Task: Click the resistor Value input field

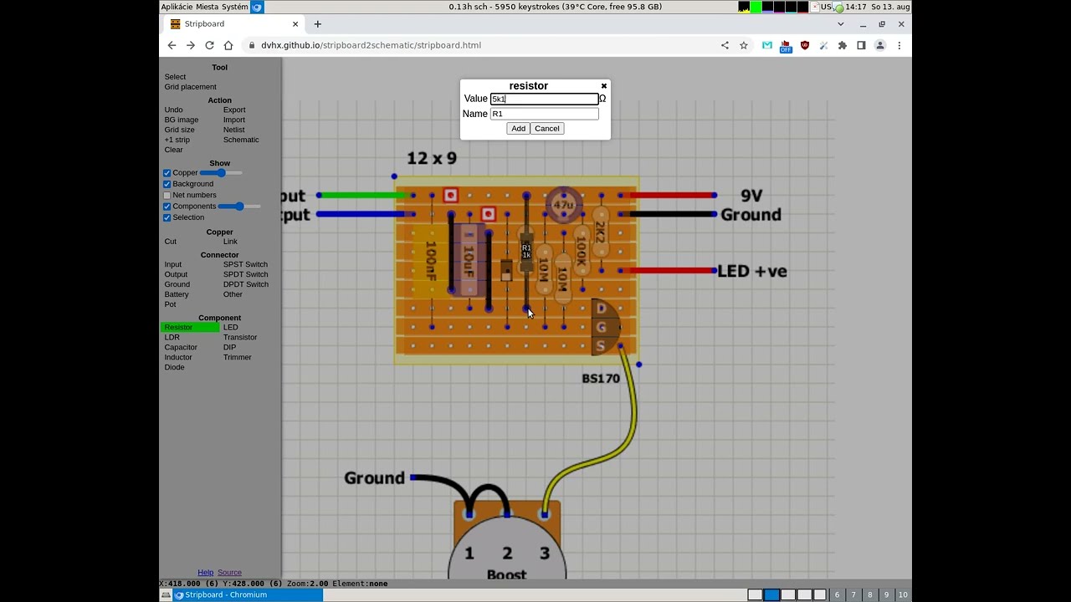Action: (544, 99)
